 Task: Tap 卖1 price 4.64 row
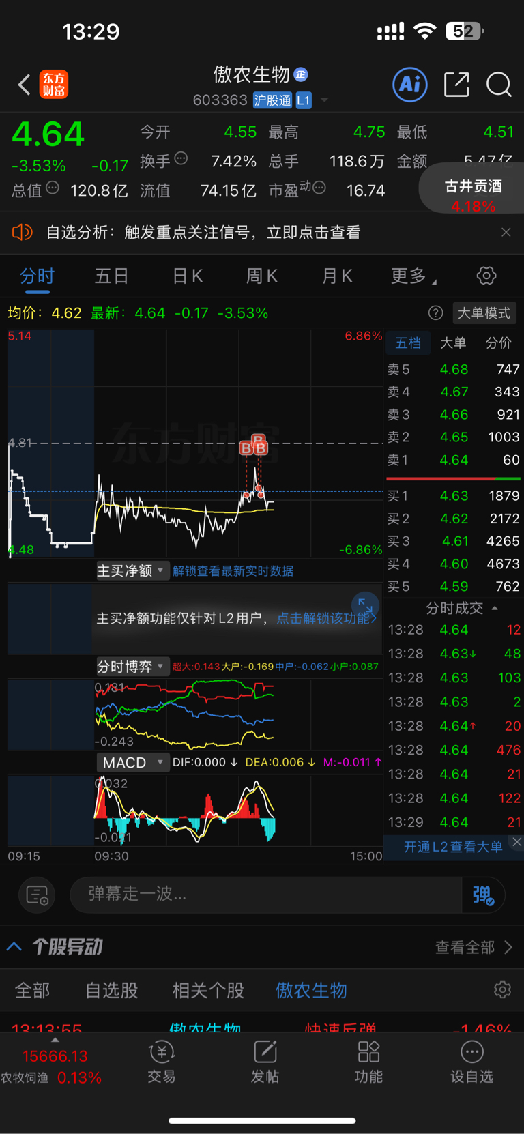[x=454, y=460]
